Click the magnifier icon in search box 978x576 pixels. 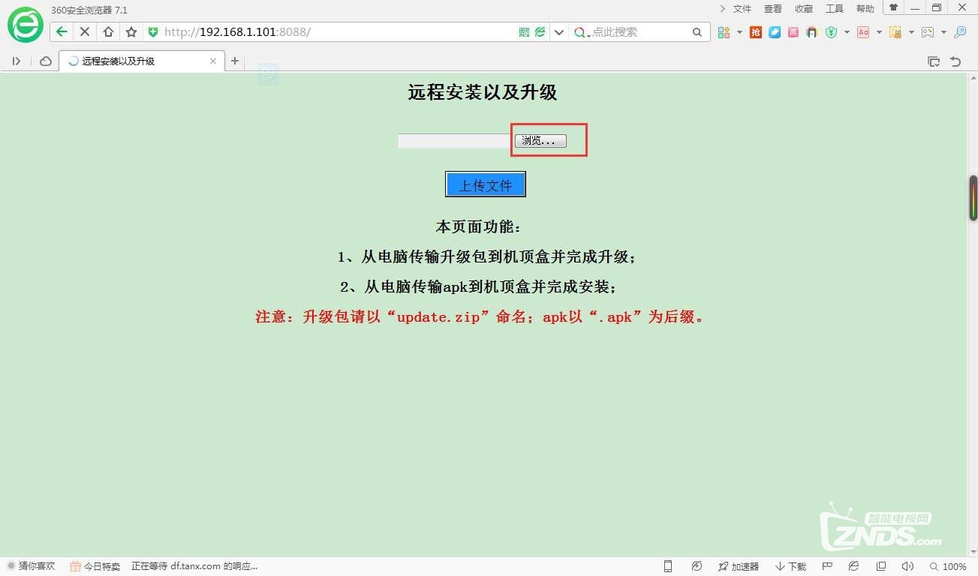(697, 32)
